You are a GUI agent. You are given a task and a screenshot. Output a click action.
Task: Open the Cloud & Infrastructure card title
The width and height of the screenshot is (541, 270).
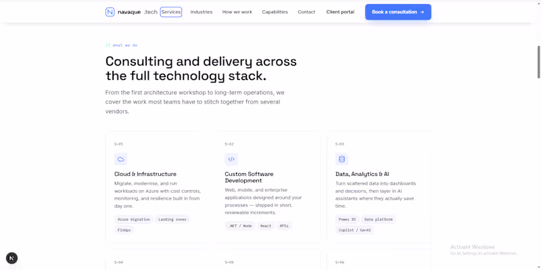(145, 174)
